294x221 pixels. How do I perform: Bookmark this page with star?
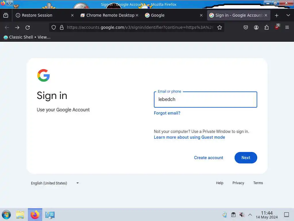(x=220, y=27)
